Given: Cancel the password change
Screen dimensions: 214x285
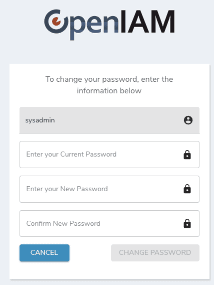Looking at the screenshot, I should pyautogui.click(x=44, y=253).
